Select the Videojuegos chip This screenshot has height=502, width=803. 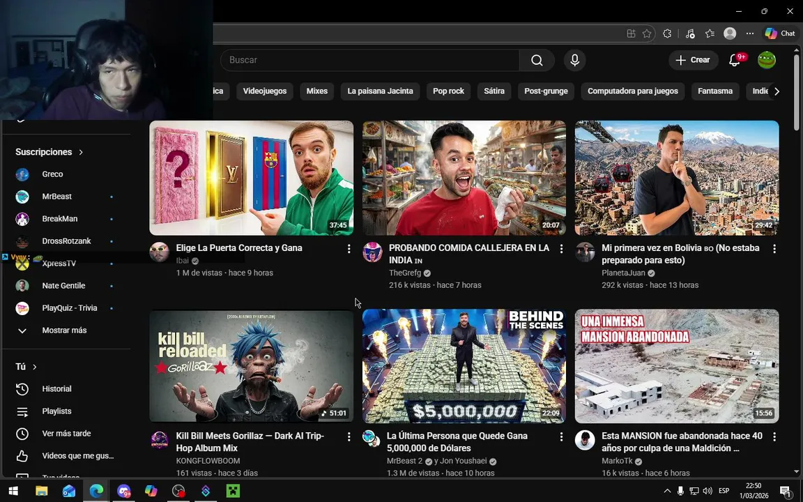point(265,91)
